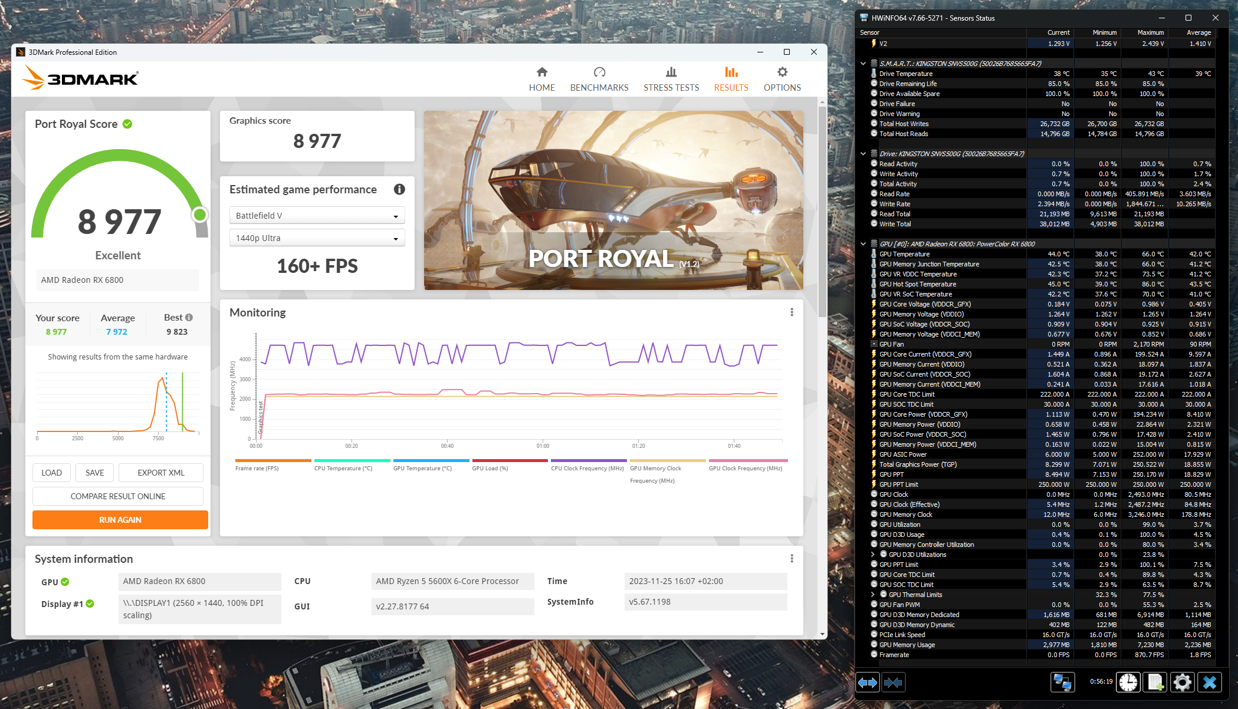Click HWiNFO expand columns arrows icon
This screenshot has height=709, width=1238.
pyautogui.click(x=868, y=682)
